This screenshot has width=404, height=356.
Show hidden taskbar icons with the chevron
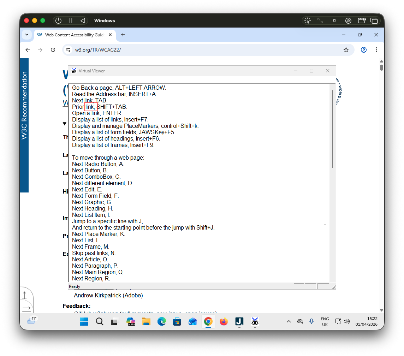pyautogui.click(x=289, y=321)
